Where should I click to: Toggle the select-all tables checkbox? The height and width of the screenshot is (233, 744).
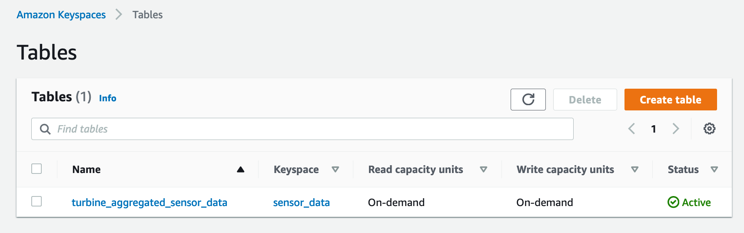(x=37, y=169)
